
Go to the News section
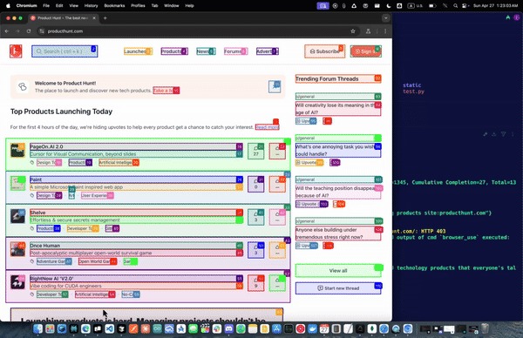(x=206, y=51)
